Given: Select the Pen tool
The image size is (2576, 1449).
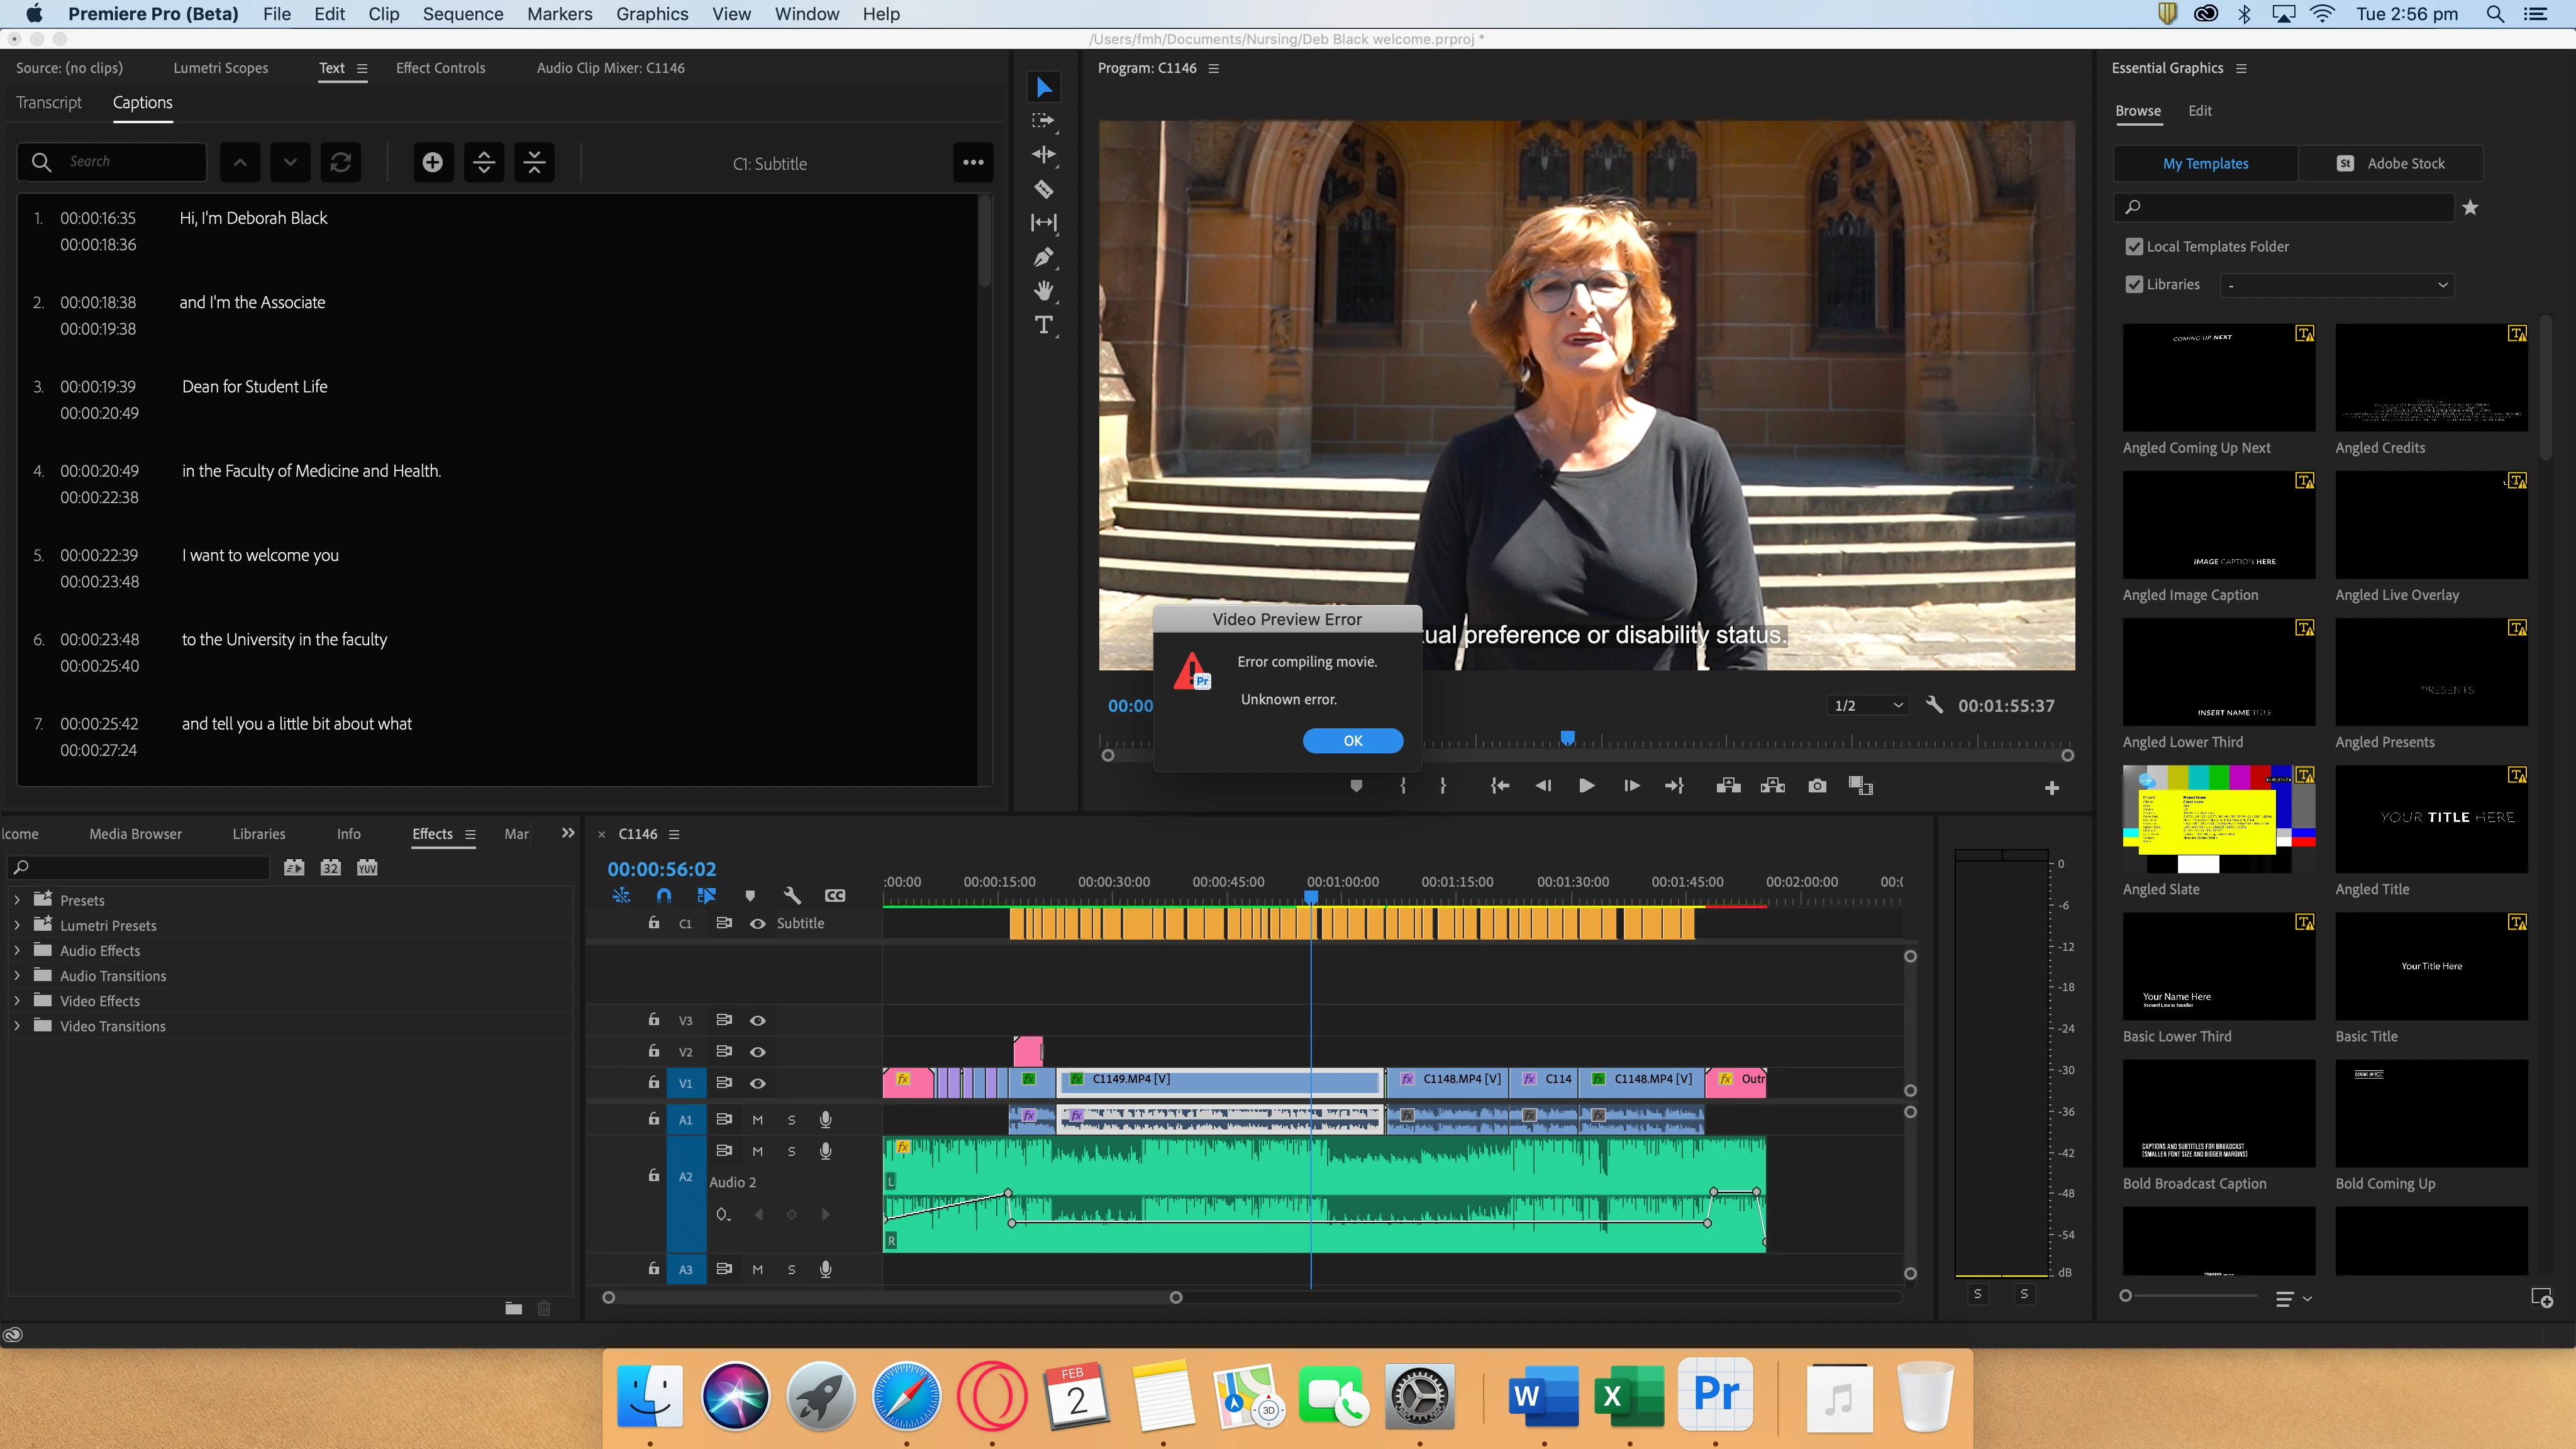Looking at the screenshot, I should coord(1043,257).
